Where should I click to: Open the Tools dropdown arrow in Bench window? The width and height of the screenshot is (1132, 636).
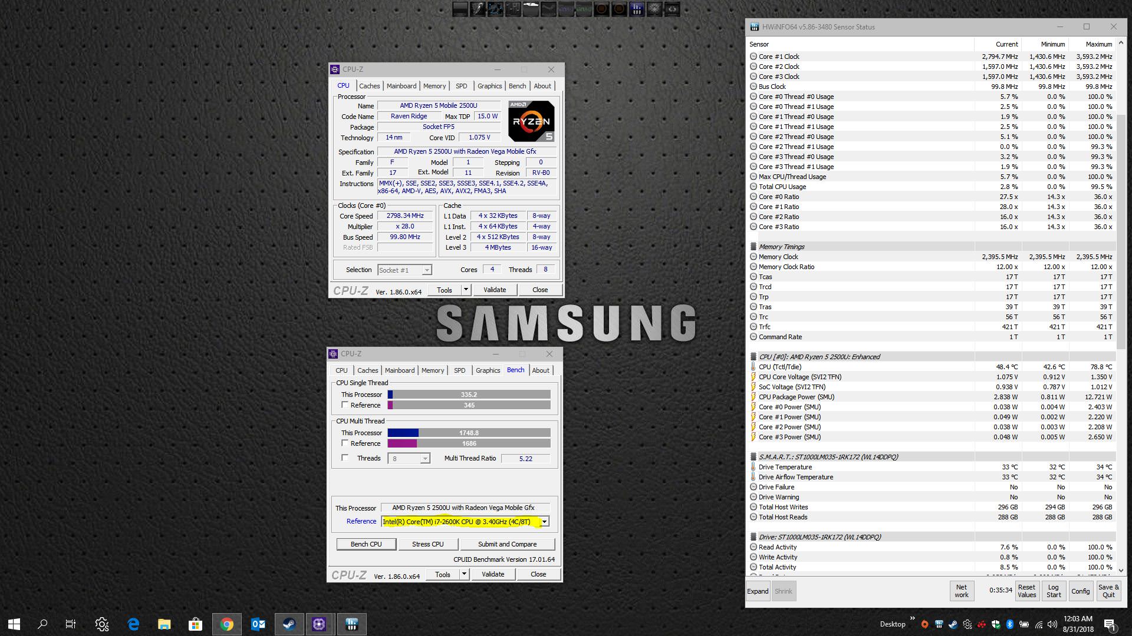[464, 574]
